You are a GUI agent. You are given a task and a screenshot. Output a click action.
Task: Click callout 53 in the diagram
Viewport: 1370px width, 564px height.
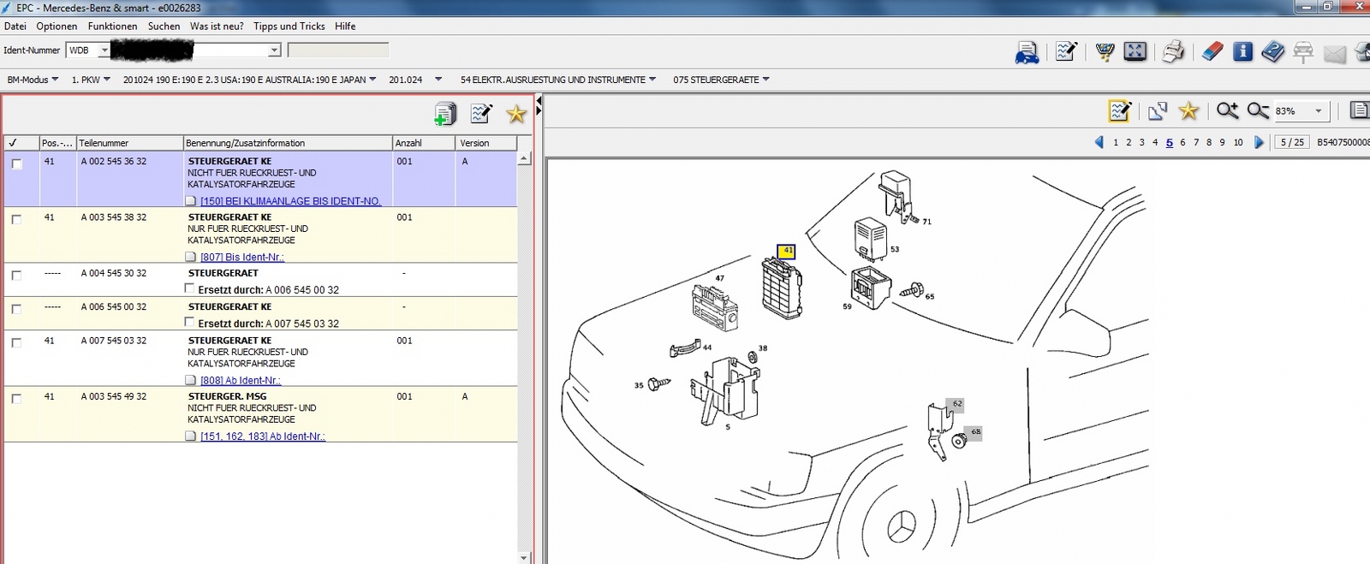[x=895, y=250]
